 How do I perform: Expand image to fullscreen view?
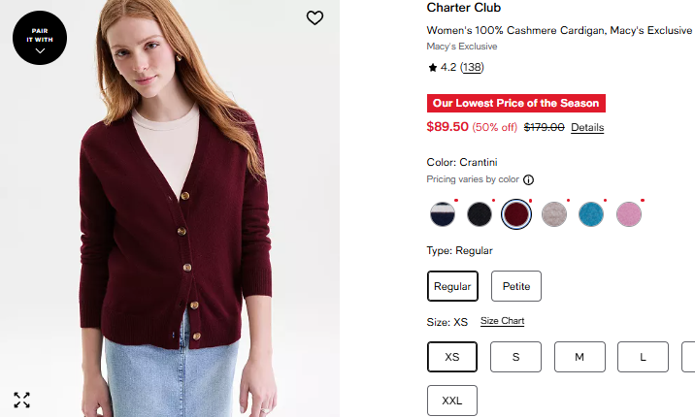[x=22, y=400]
